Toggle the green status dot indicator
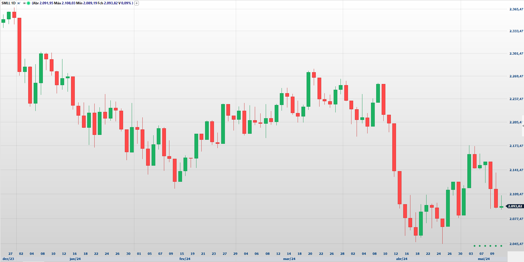 (28, 3)
